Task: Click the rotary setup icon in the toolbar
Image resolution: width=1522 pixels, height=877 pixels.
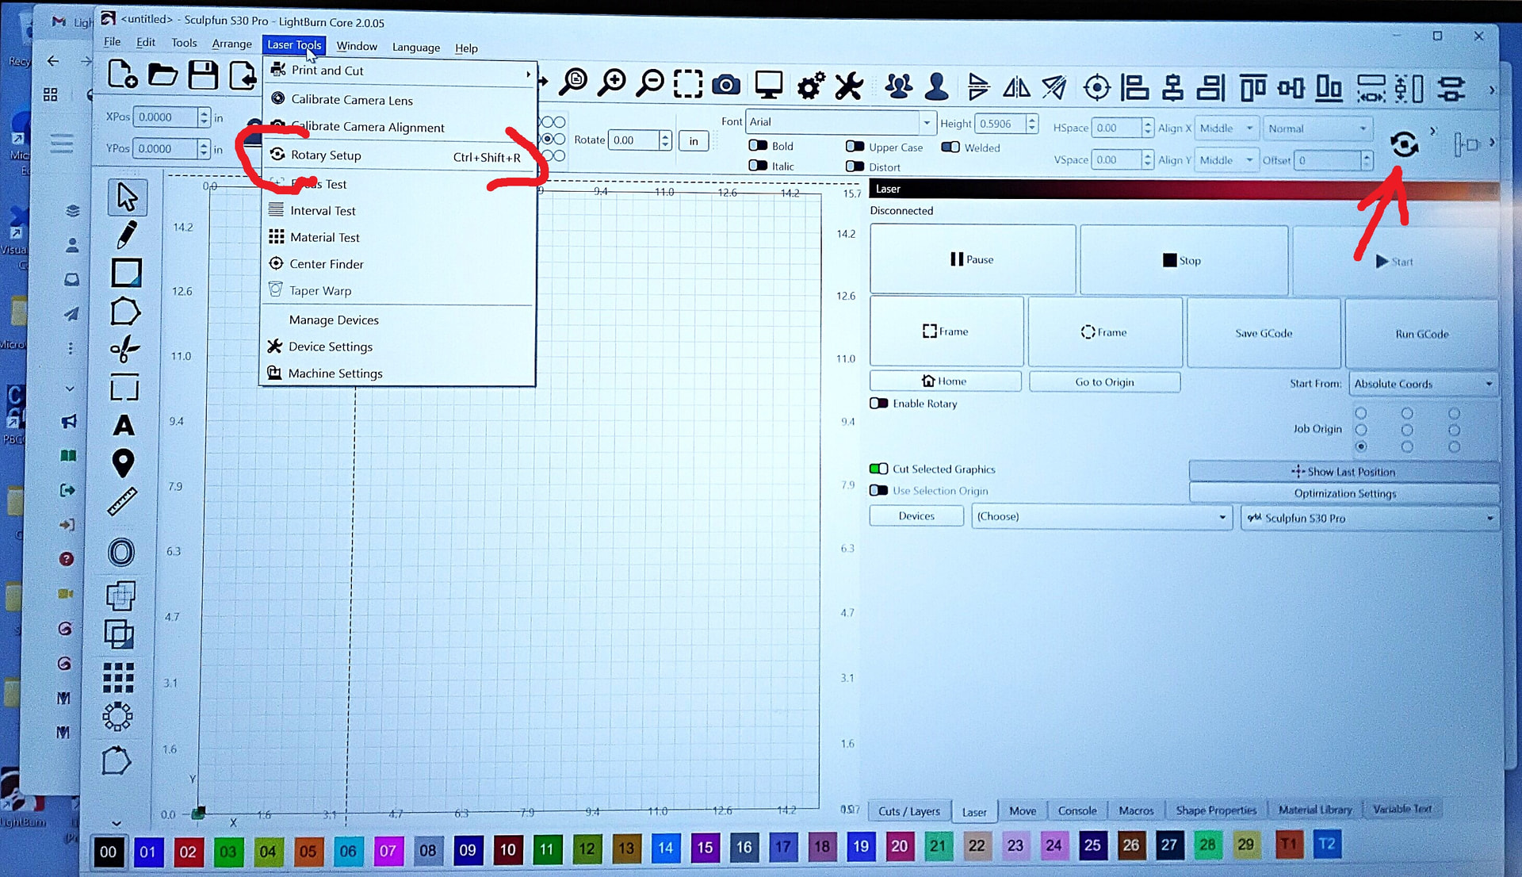Action: 1404,144
